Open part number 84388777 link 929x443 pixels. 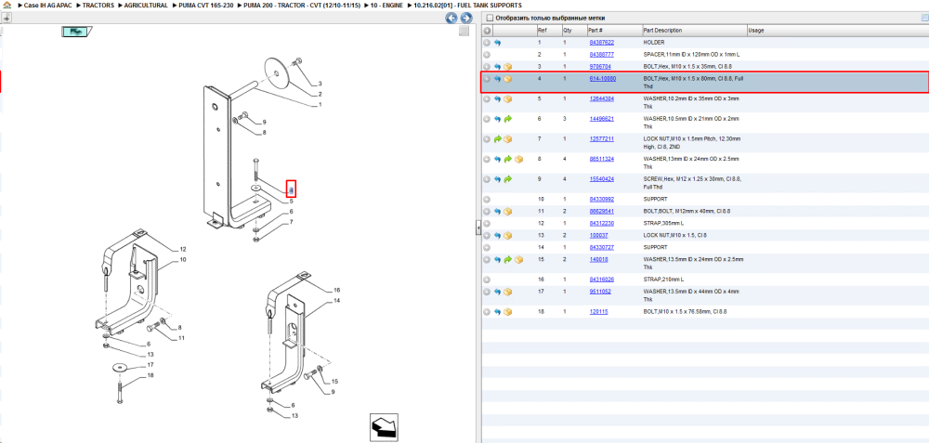click(601, 55)
